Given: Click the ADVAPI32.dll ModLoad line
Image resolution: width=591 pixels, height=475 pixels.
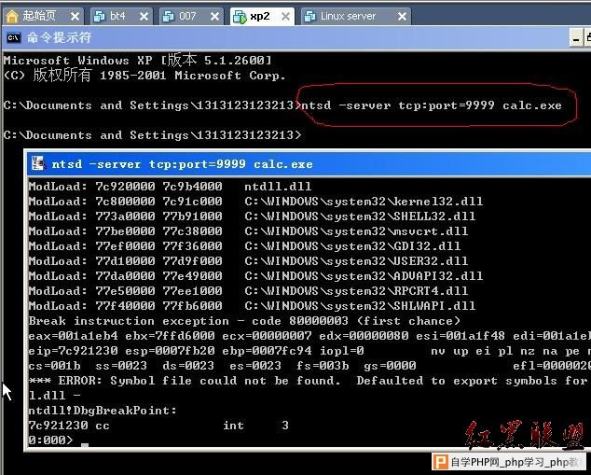Looking at the screenshot, I should point(255,276).
